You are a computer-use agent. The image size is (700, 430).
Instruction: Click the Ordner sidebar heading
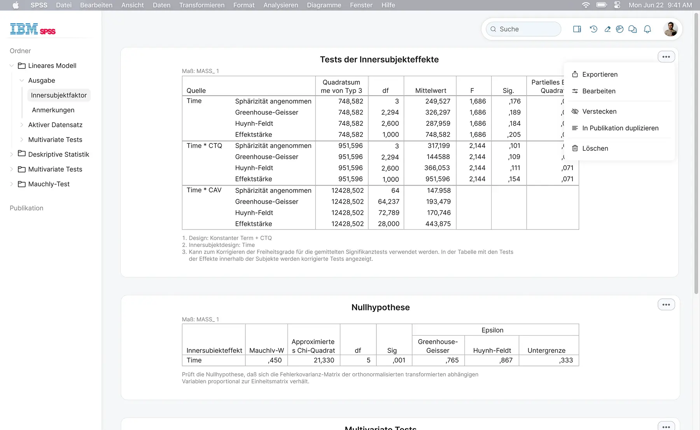coord(20,51)
